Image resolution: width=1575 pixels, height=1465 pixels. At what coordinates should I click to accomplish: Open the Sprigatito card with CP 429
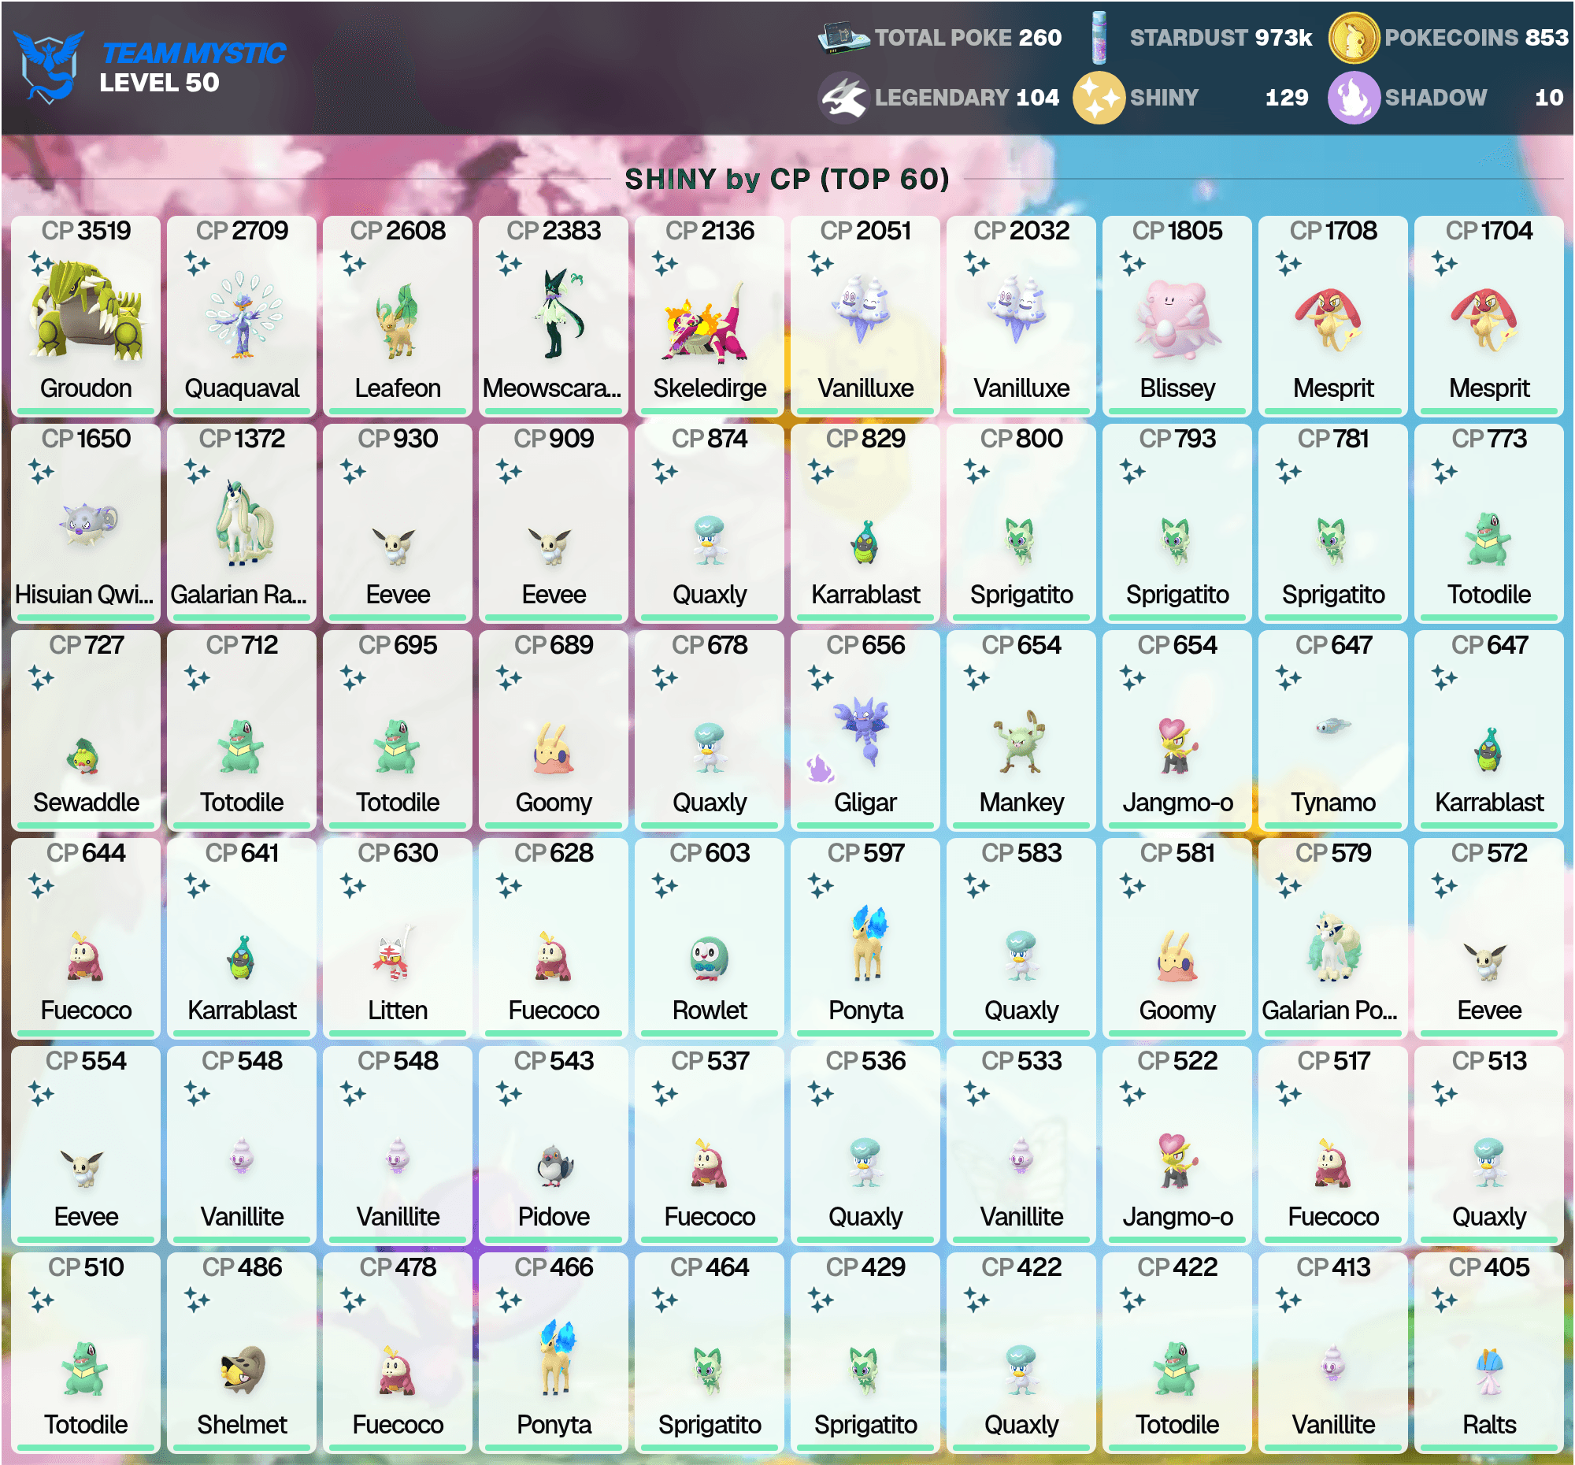866,1353
